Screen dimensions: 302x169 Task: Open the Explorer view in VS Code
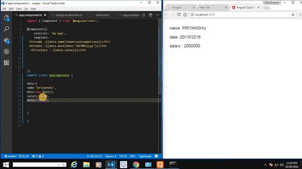coord(6,18)
